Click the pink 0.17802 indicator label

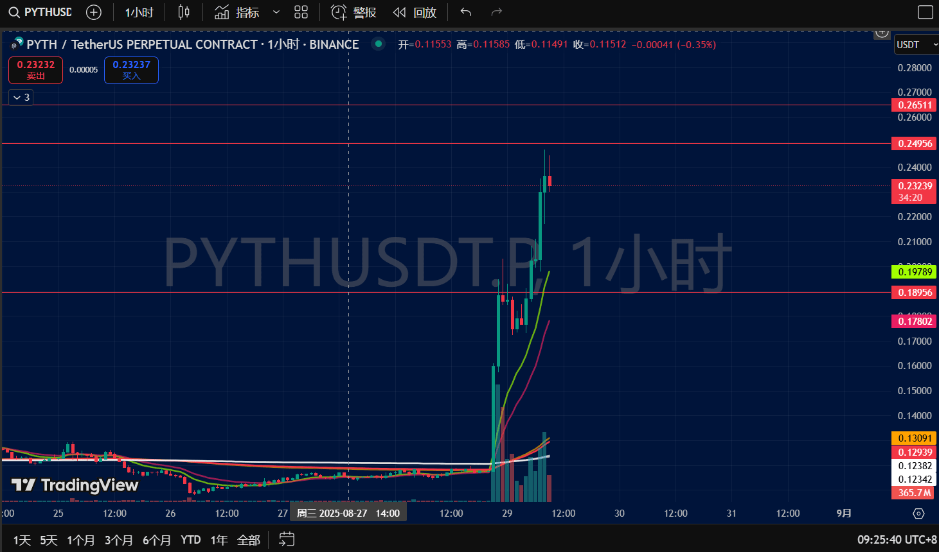914,322
